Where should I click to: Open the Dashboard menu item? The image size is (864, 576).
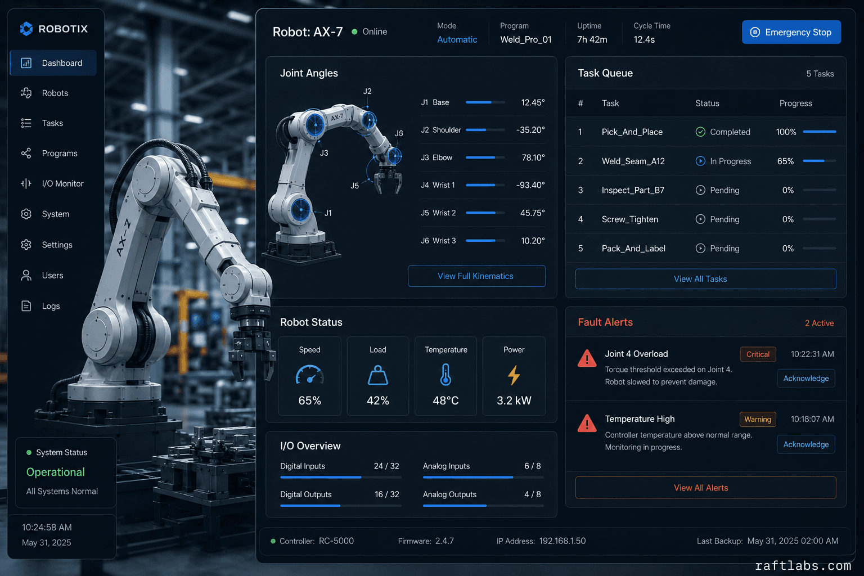point(53,63)
